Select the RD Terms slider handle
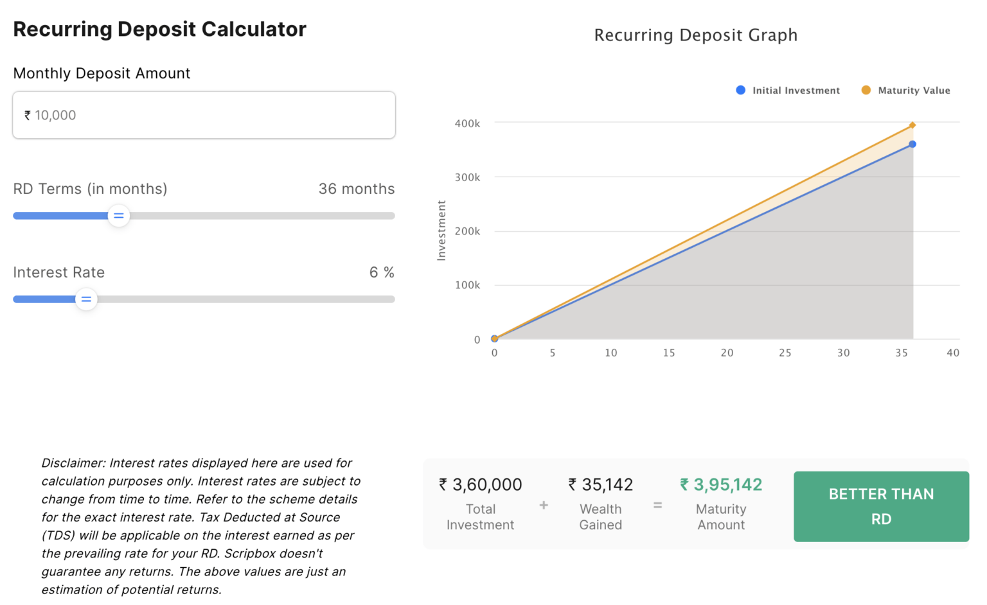Image resolution: width=987 pixels, height=605 pixels. tap(118, 216)
